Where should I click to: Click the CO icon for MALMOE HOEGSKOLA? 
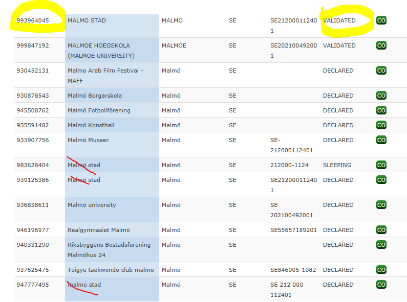381,45
